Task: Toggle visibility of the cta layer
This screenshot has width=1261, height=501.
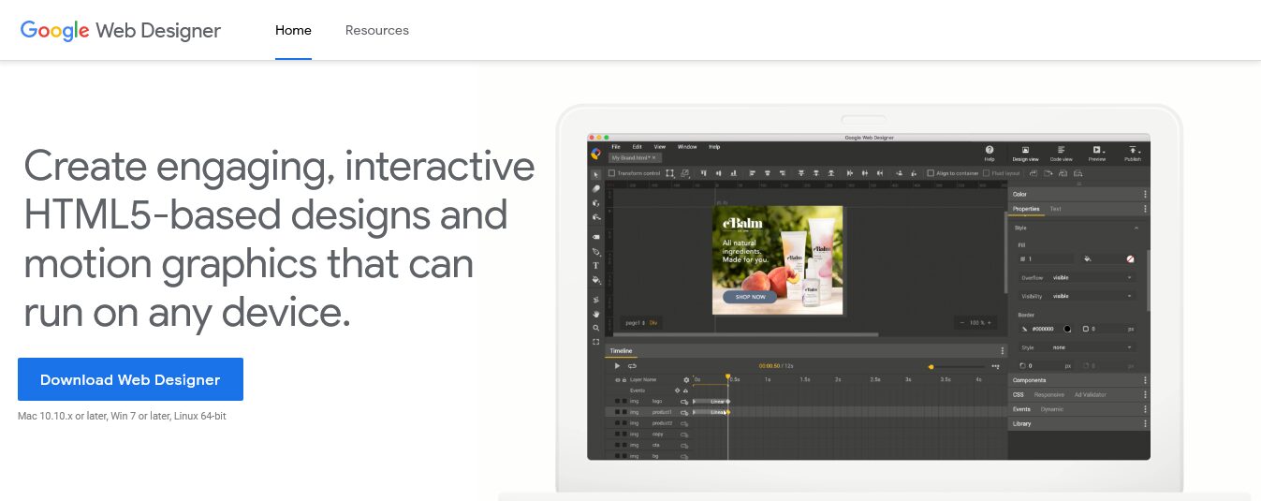Action: click(617, 446)
